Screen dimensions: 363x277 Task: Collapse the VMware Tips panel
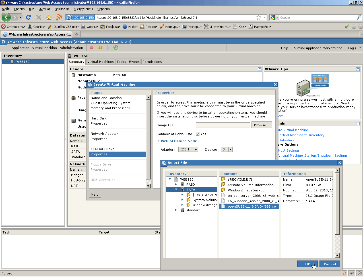point(358,69)
